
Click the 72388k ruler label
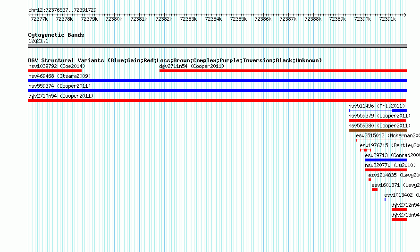click(312, 19)
